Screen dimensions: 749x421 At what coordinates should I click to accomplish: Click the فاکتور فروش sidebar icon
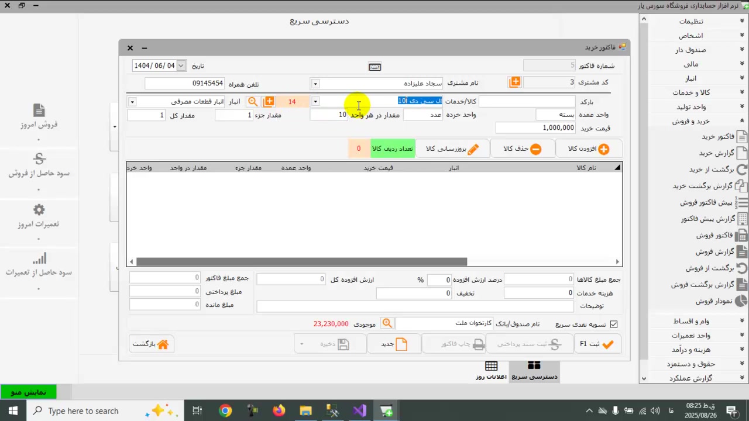point(741,236)
